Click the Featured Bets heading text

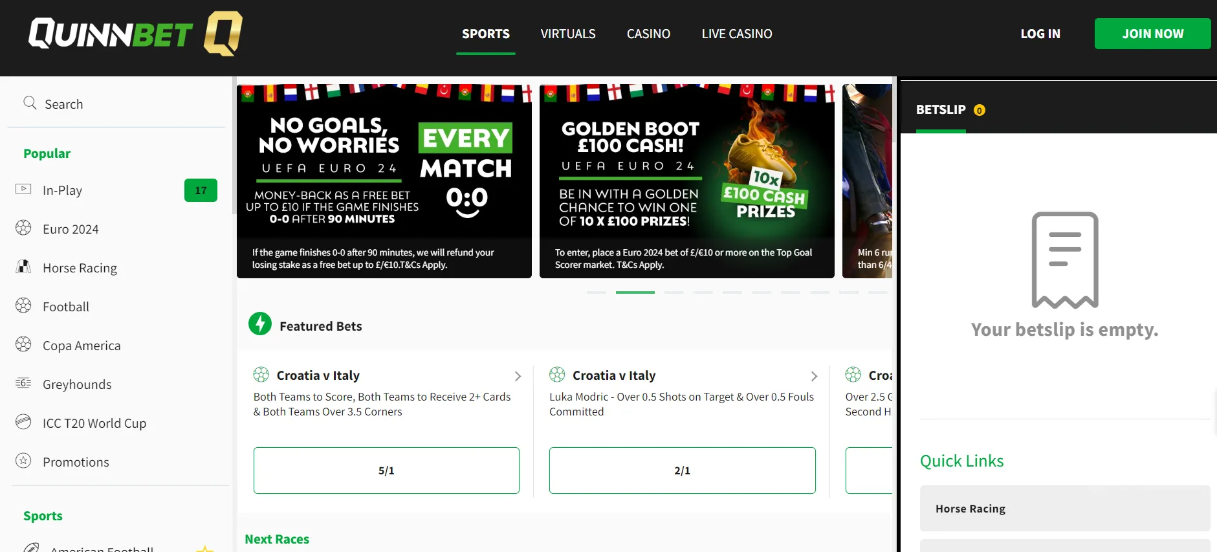pos(321,326)
